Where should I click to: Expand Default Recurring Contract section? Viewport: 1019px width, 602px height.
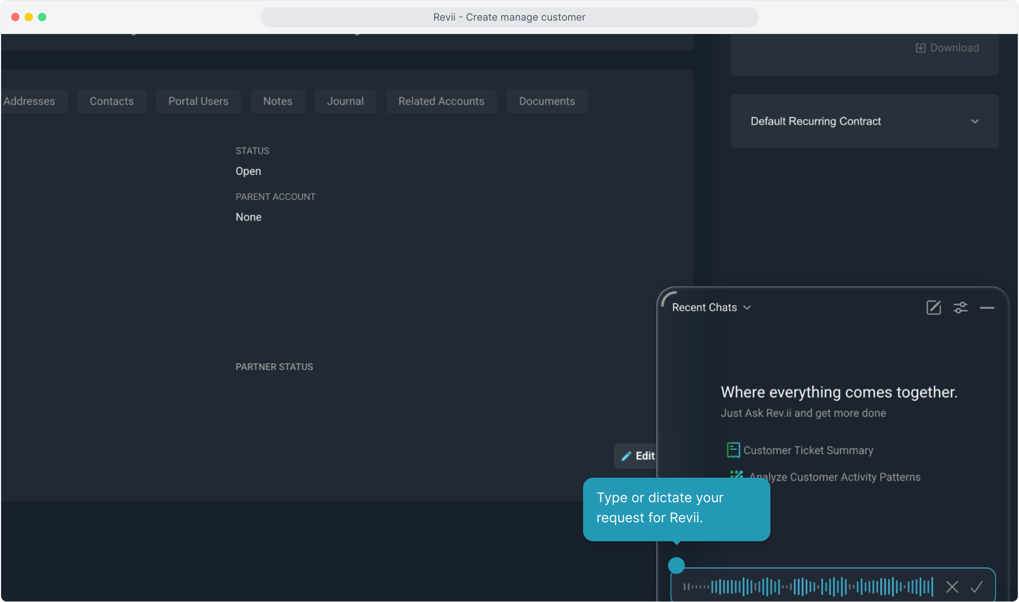click(974, 122)
